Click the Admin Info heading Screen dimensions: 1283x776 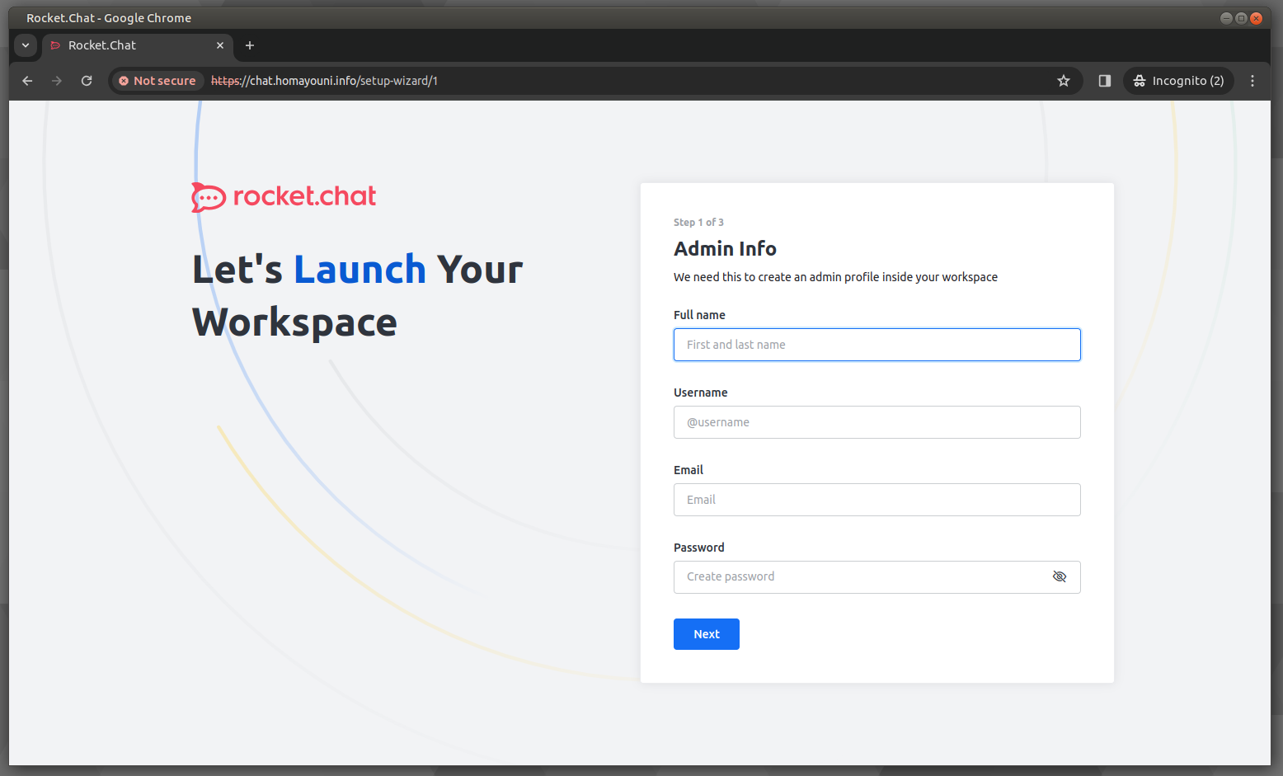point(725,249)
